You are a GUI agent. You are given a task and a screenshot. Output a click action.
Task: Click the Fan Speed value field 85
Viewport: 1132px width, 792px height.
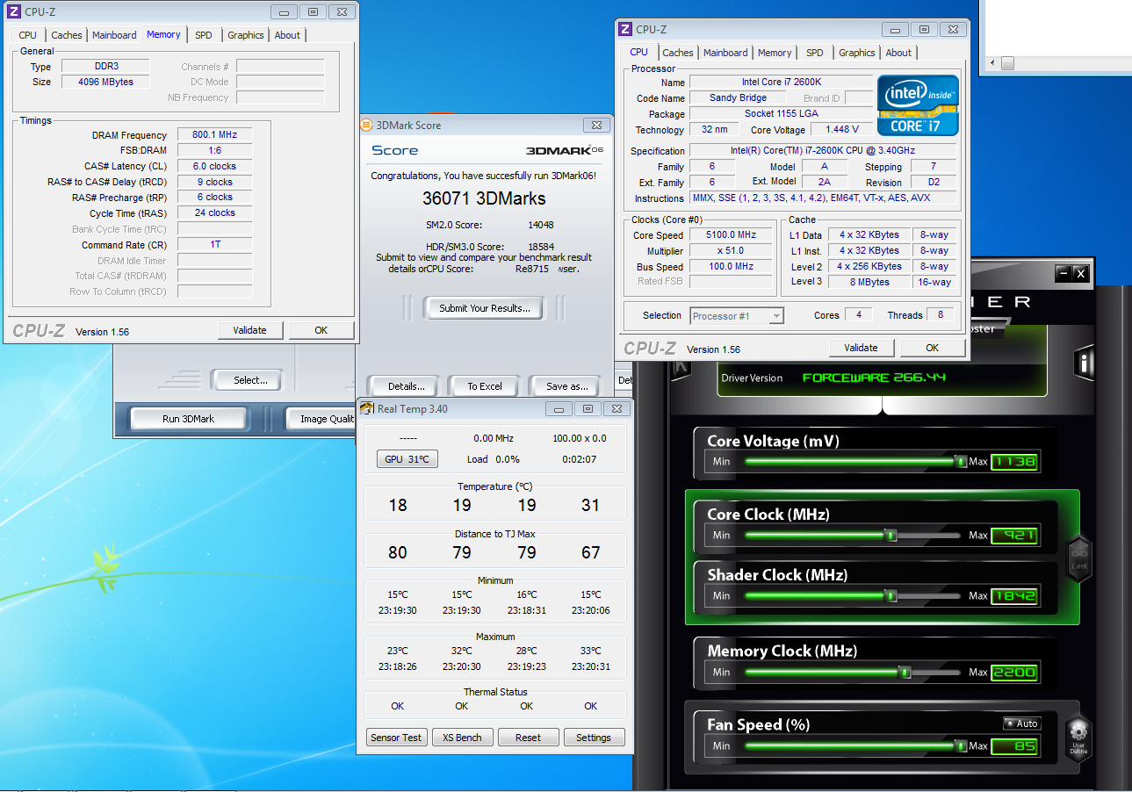(1015, 746)
